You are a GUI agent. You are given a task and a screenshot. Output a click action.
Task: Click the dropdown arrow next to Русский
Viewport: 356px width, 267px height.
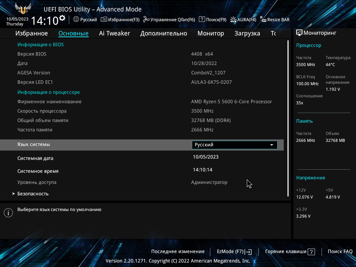[272, 145]
